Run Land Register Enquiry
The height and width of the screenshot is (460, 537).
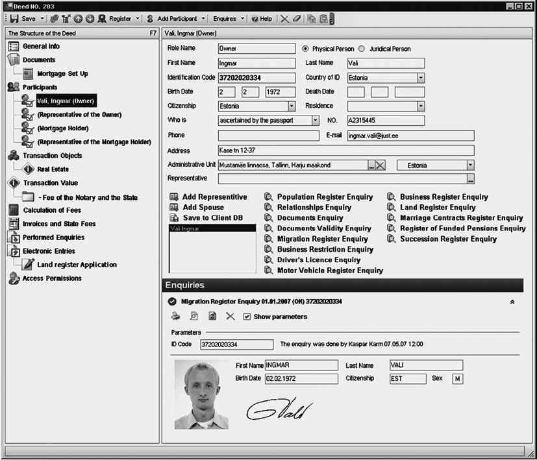(x=438, y=208)
